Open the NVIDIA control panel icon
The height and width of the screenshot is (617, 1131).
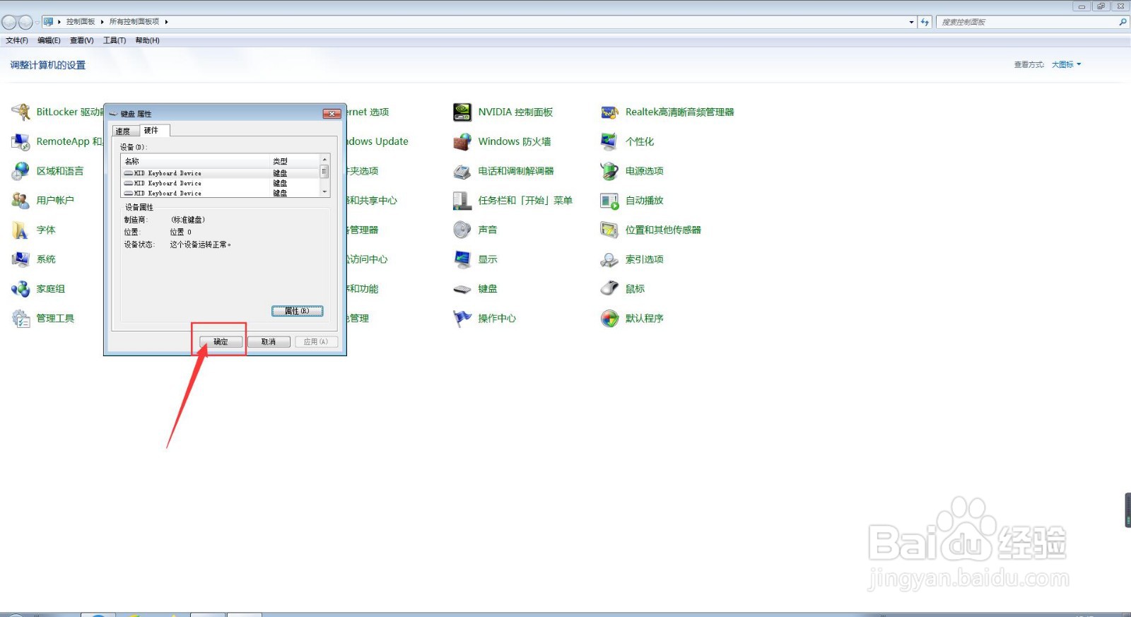462,112
